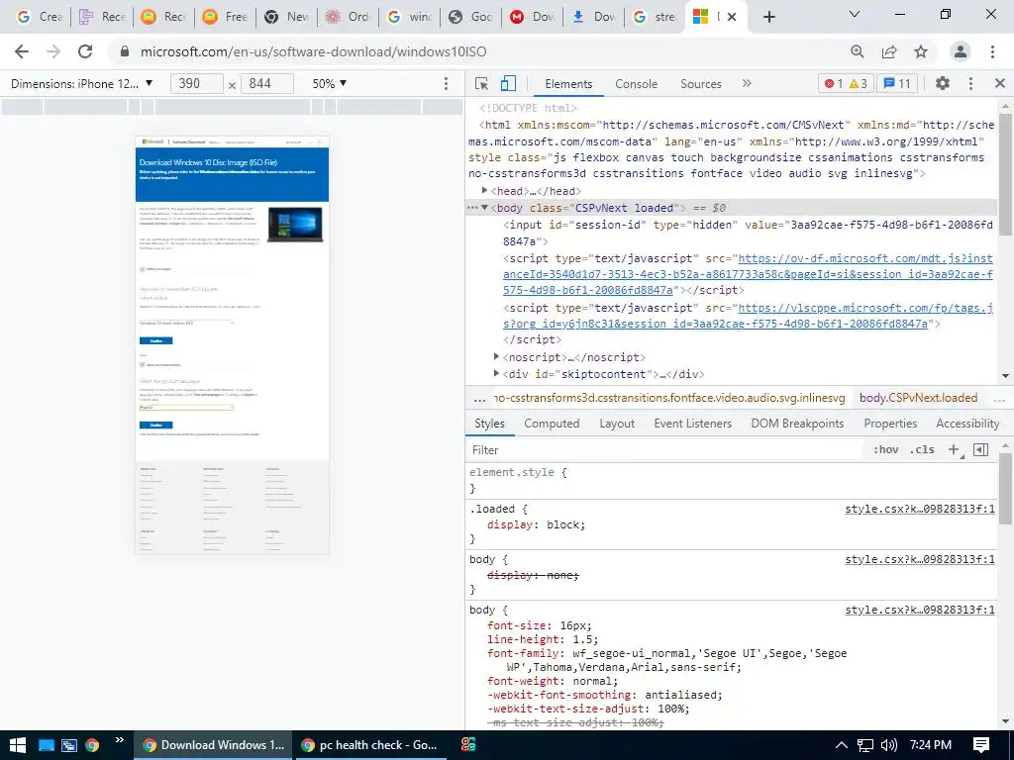1014x760 pixels.
Task: Open the pc health check taskbar window
Action: [370, 745]
